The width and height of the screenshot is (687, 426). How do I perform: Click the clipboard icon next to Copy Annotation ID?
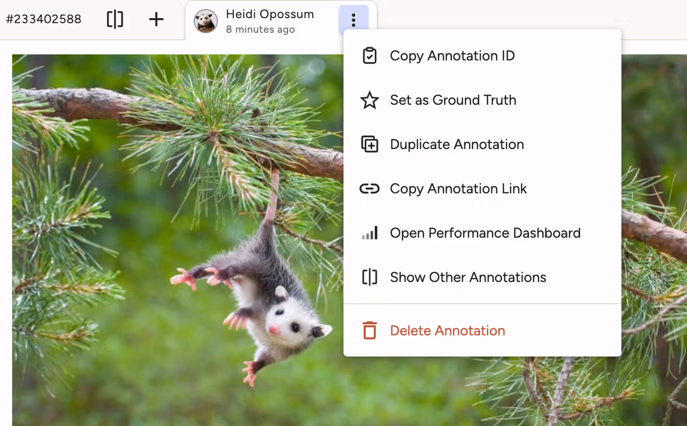370,56
